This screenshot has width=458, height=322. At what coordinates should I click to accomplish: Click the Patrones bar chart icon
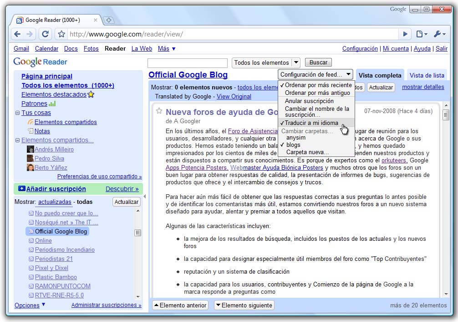(52, 104)
